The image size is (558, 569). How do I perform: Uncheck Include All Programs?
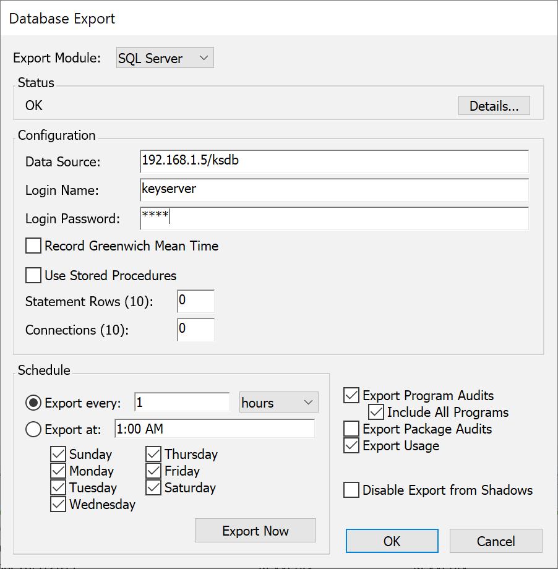click(376, 412)
